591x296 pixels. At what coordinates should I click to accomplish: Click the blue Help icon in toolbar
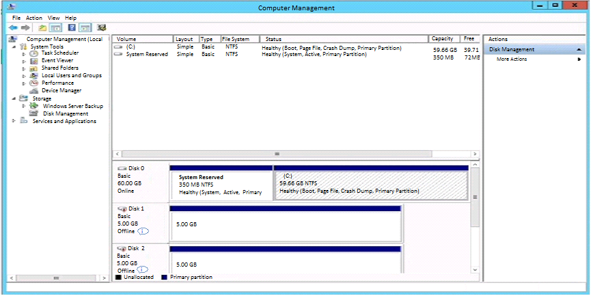(x=70, y=28)
